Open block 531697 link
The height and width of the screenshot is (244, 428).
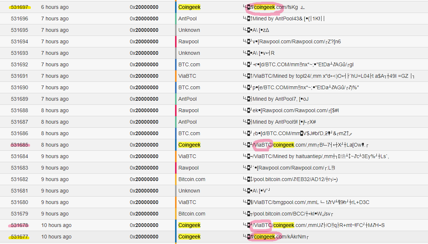[x=19, y=7]
